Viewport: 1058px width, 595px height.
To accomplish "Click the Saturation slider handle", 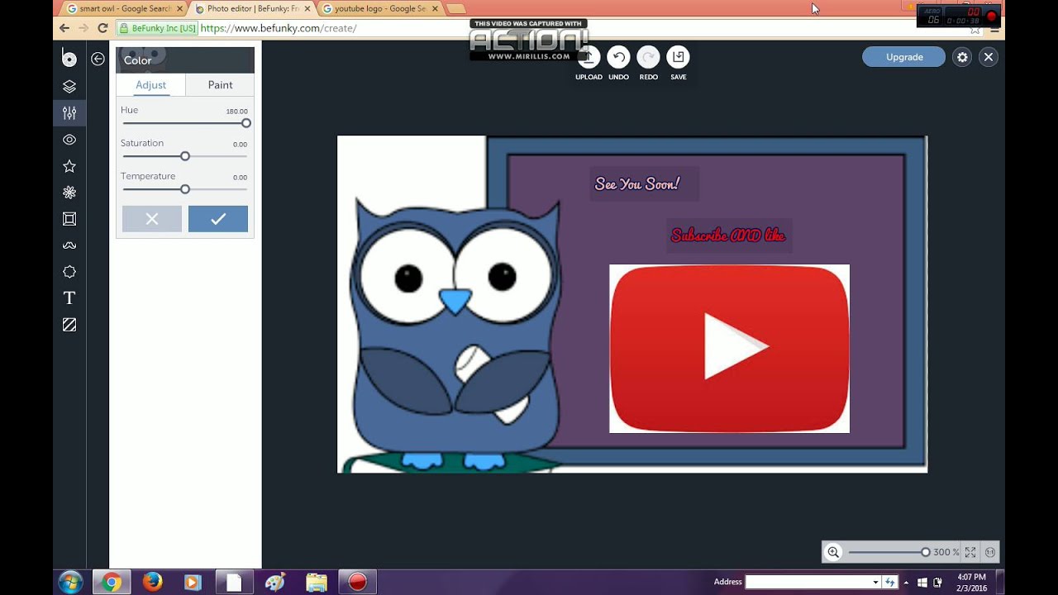I will (x=185, y=156).
